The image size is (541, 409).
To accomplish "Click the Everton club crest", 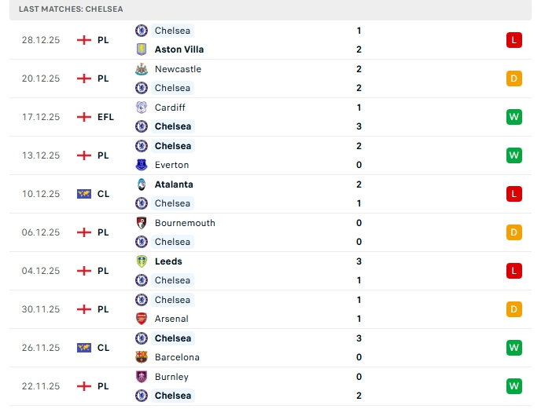I will [x=142, y=165].
